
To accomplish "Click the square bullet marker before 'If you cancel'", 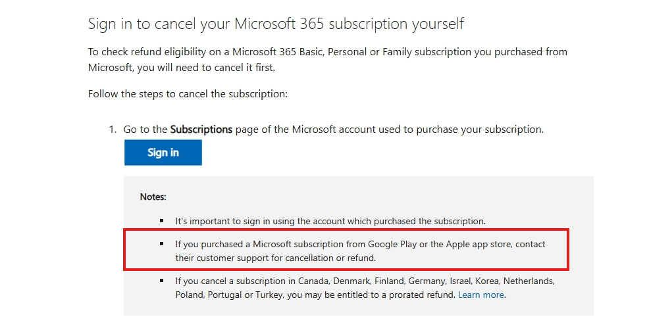I will click(x=161, y=280).
